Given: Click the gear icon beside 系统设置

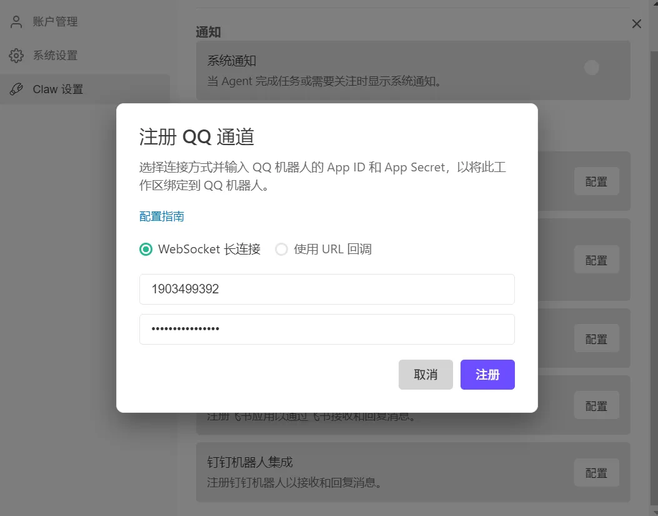Looking at the screenshot, I should coord(16,56).
